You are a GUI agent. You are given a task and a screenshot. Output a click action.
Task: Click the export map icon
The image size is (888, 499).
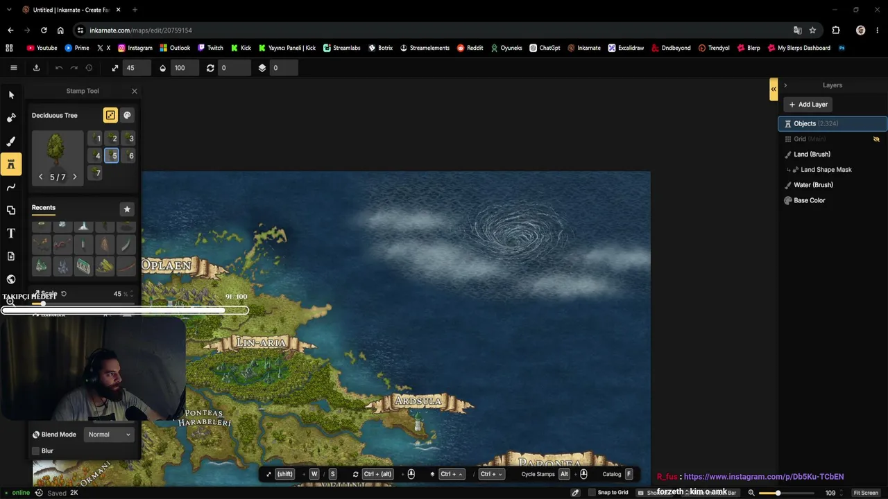click(36, 68)
